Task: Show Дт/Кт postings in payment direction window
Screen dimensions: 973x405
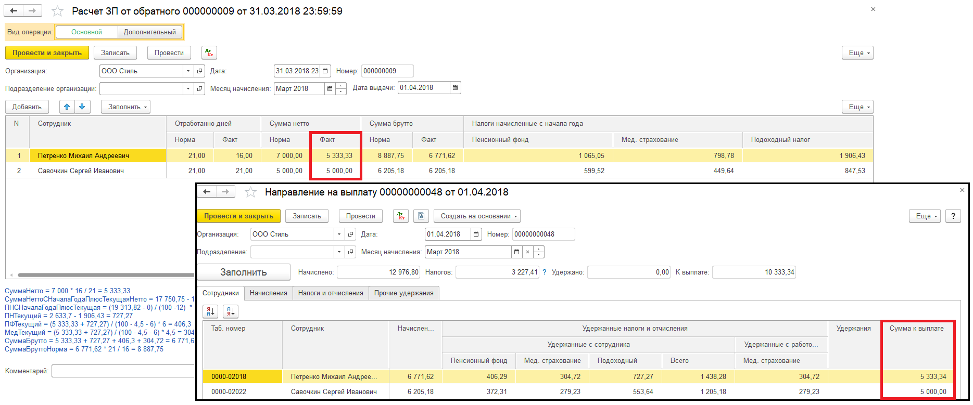Action: tap(401, 216)
